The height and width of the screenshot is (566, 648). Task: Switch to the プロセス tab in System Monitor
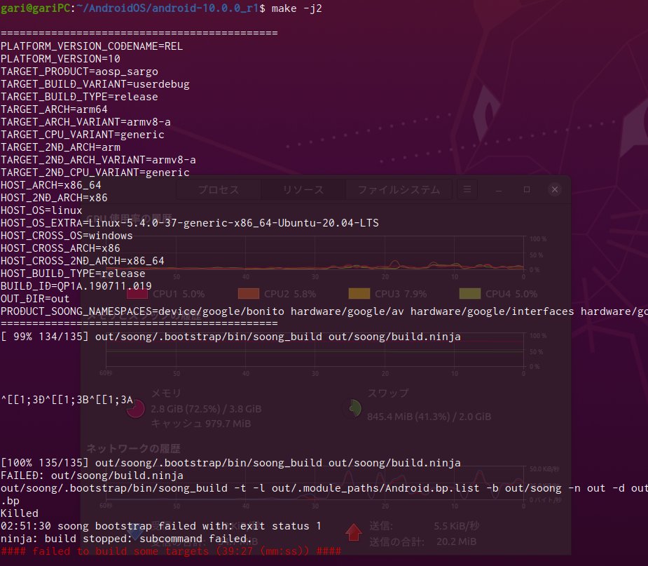218,189
